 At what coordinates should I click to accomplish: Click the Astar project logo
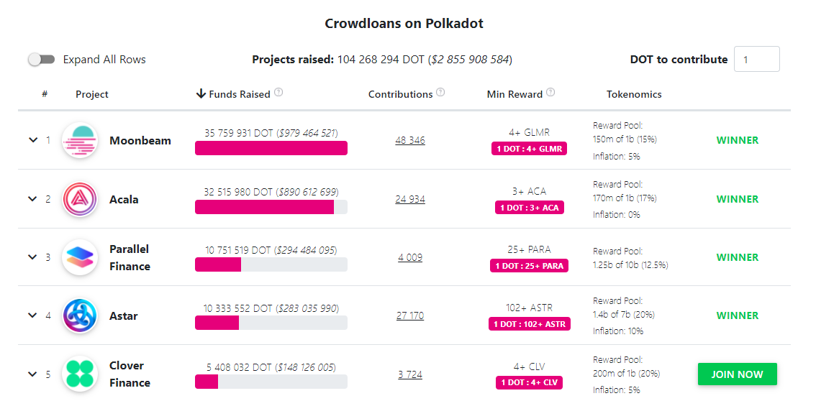click(80, 315)
